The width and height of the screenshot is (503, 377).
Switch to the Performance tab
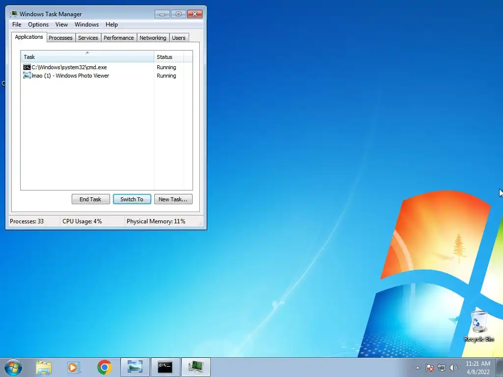click(118, 38)
